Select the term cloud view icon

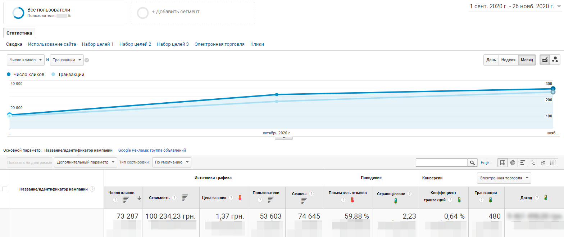(x=543, y=163)
